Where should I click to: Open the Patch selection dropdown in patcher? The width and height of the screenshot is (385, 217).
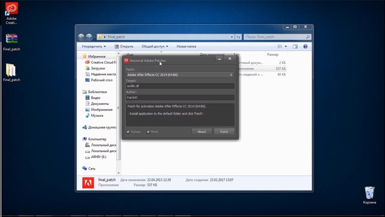click(180, 75)
